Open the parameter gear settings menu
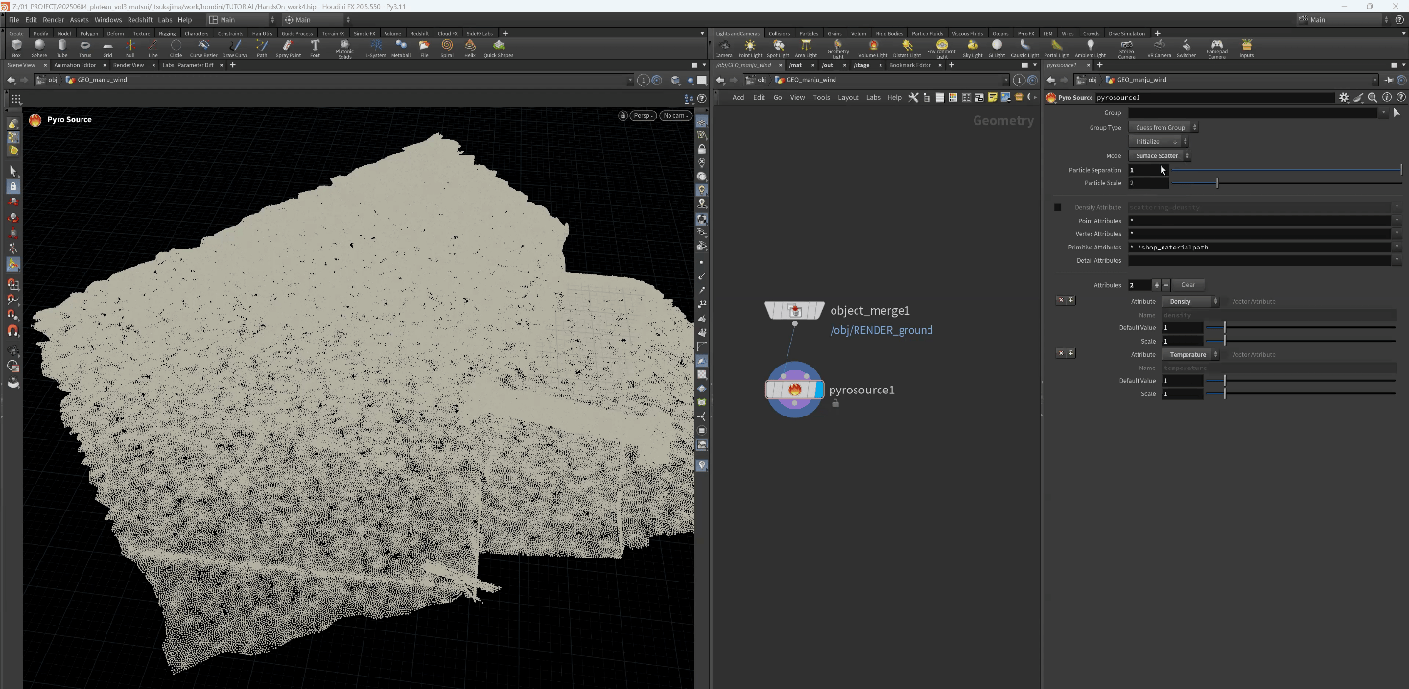 [x=1344, y=97]
